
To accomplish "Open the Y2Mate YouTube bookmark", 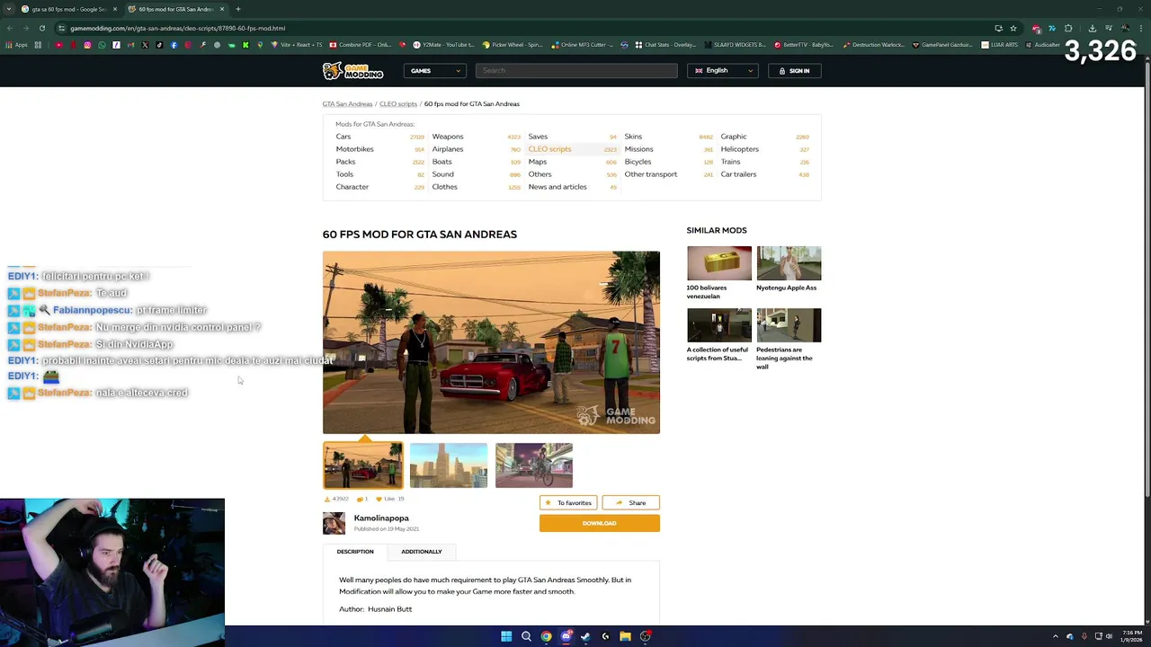I will 443,45.
